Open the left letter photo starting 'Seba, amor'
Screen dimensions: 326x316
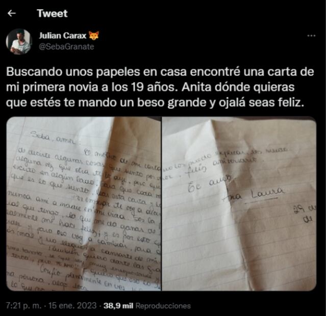click(x=84, y=203)
